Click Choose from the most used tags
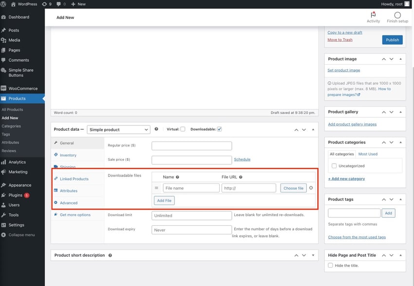The height and width of the screenshot is (286, 414). tap(357, 237)
